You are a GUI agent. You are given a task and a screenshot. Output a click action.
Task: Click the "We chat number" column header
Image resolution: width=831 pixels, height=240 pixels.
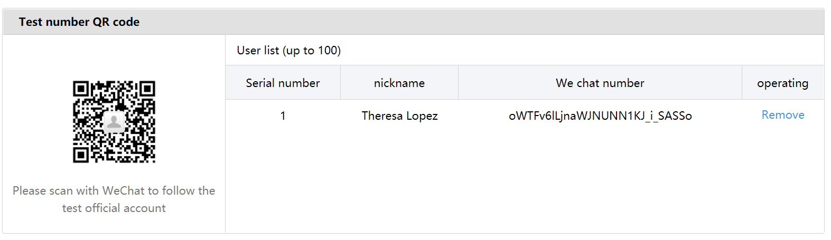click(x=600, y=83)
